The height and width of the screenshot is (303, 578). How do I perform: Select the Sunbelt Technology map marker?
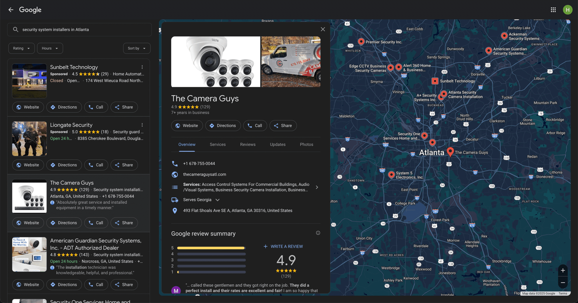click(x=435, y=81)
